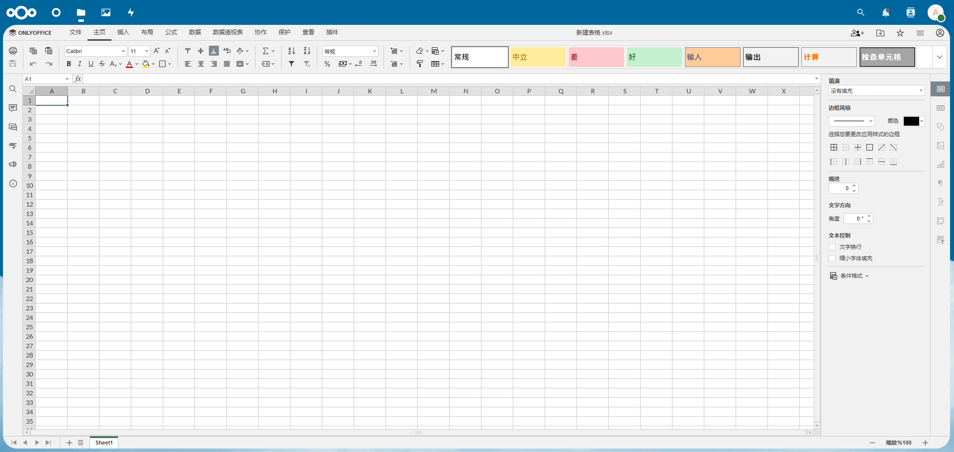Apply the 常规 cell style
Image resolution: width=954 pixels, height=452 pixels.
point(480,57)
